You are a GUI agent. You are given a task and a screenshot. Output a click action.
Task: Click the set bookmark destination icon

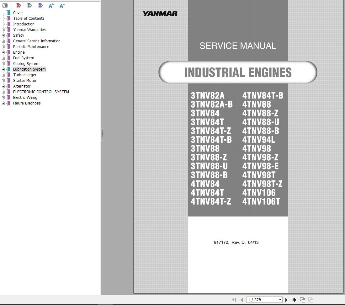(x=40, y=6)
